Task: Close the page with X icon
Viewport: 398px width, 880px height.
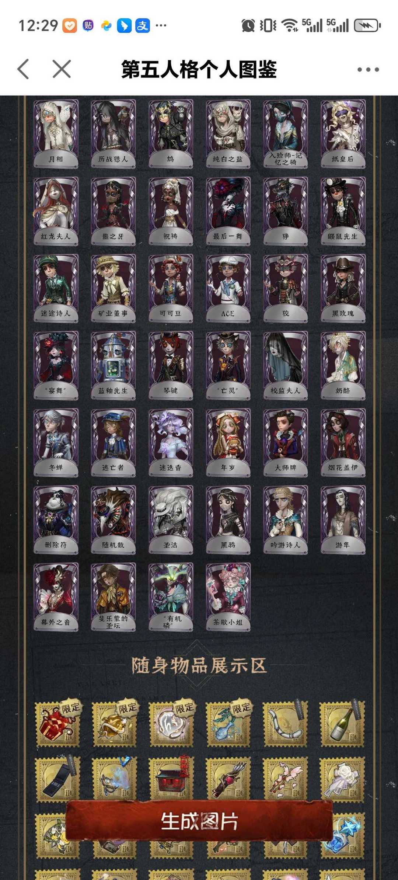Action: (62, 69)
